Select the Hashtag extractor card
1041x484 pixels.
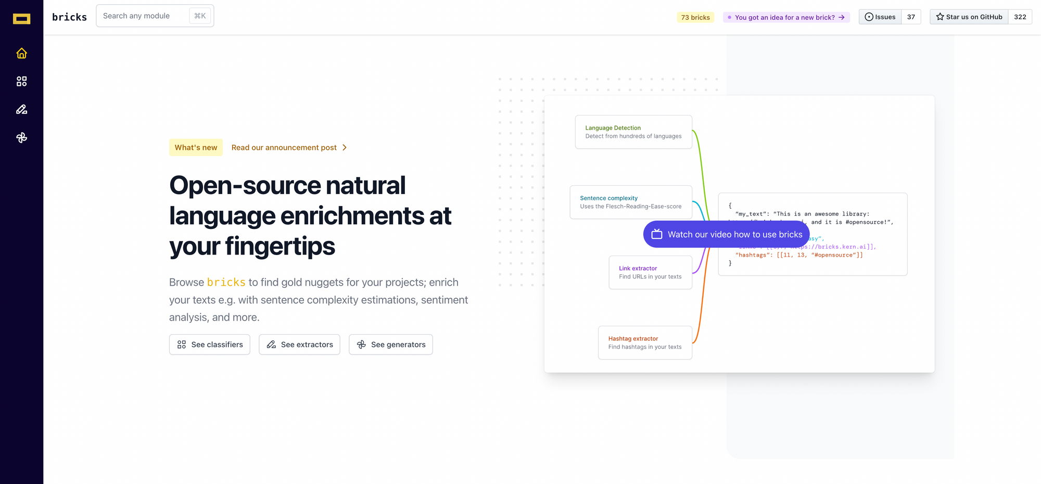[x=645, y=342]
